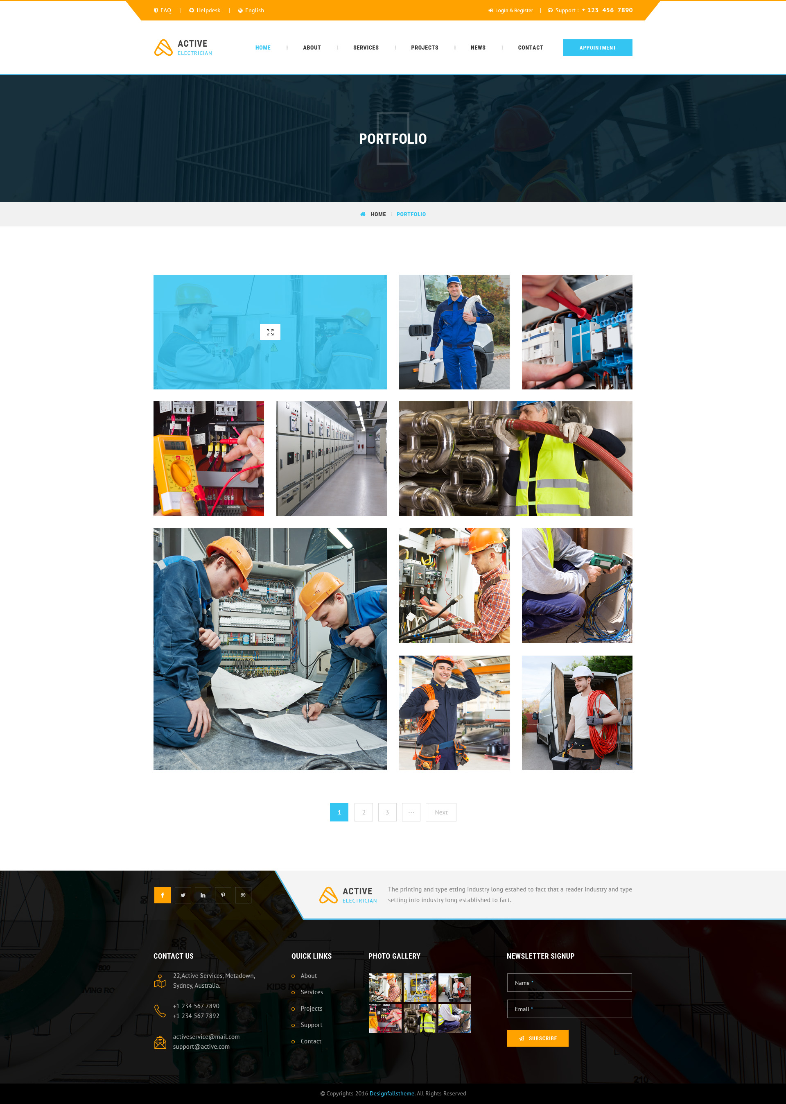This screenshot has height=1104, width=786.
Task: Click the Pinterest social icon
Action: tap(223, 895)
